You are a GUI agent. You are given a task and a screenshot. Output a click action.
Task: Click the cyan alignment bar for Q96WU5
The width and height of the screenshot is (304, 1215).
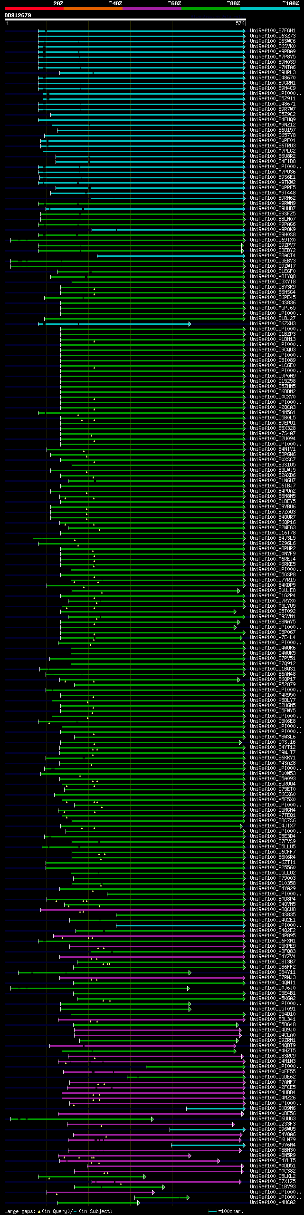[x=208, y=1129]
